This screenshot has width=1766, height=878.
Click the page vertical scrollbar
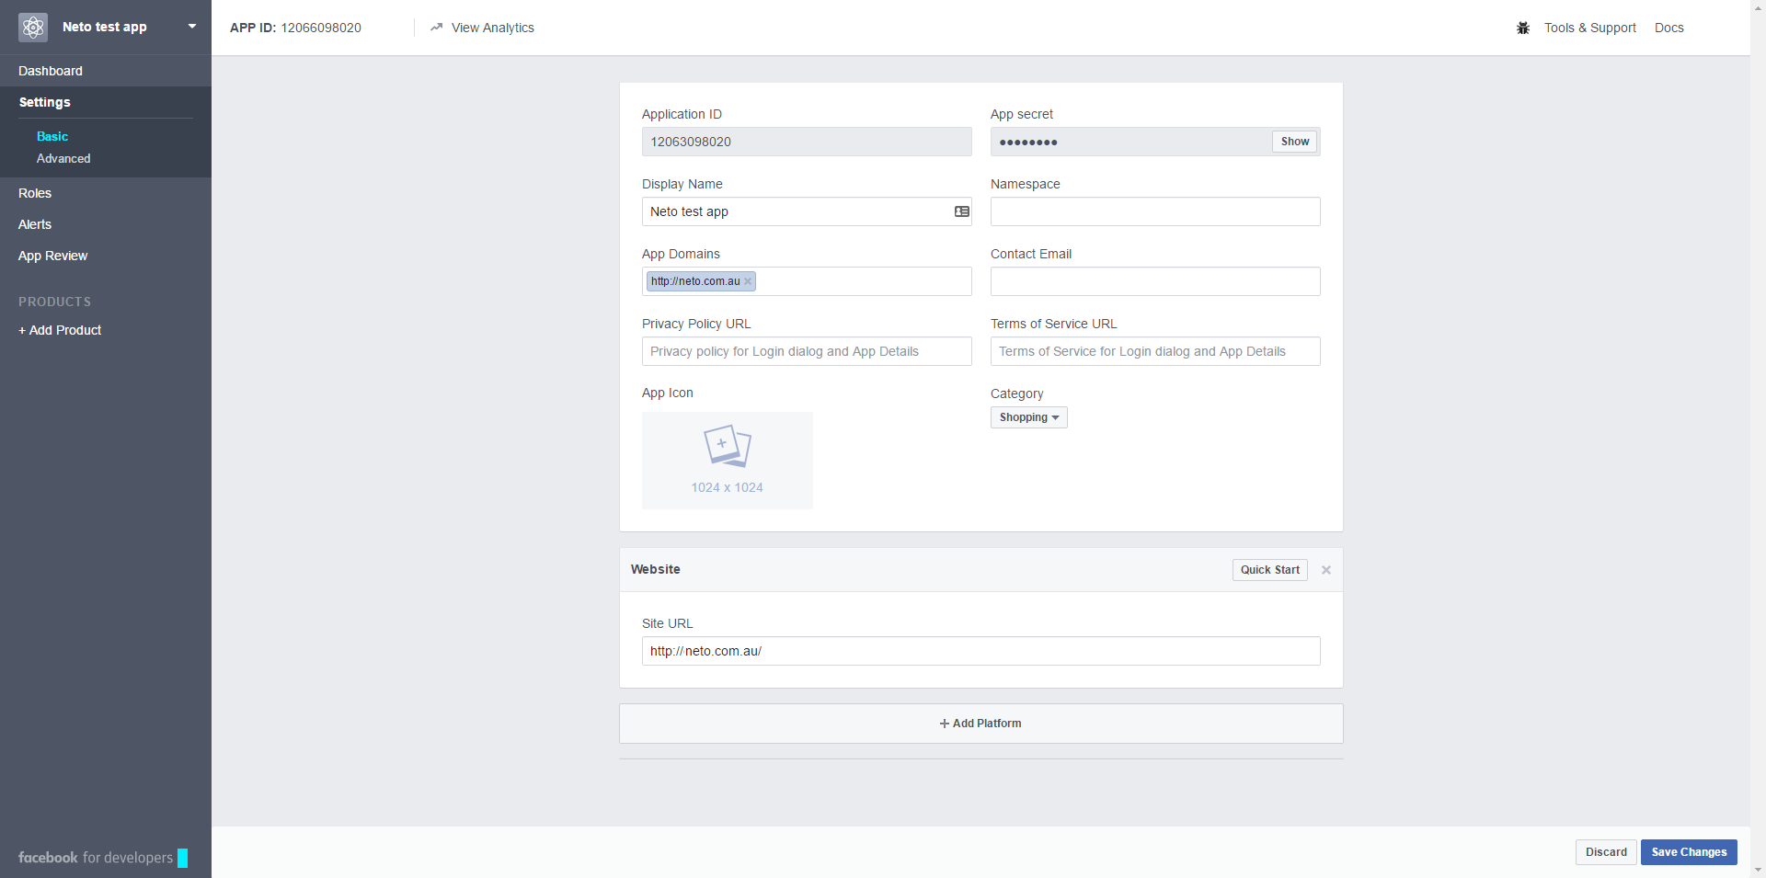point(1758,438)
